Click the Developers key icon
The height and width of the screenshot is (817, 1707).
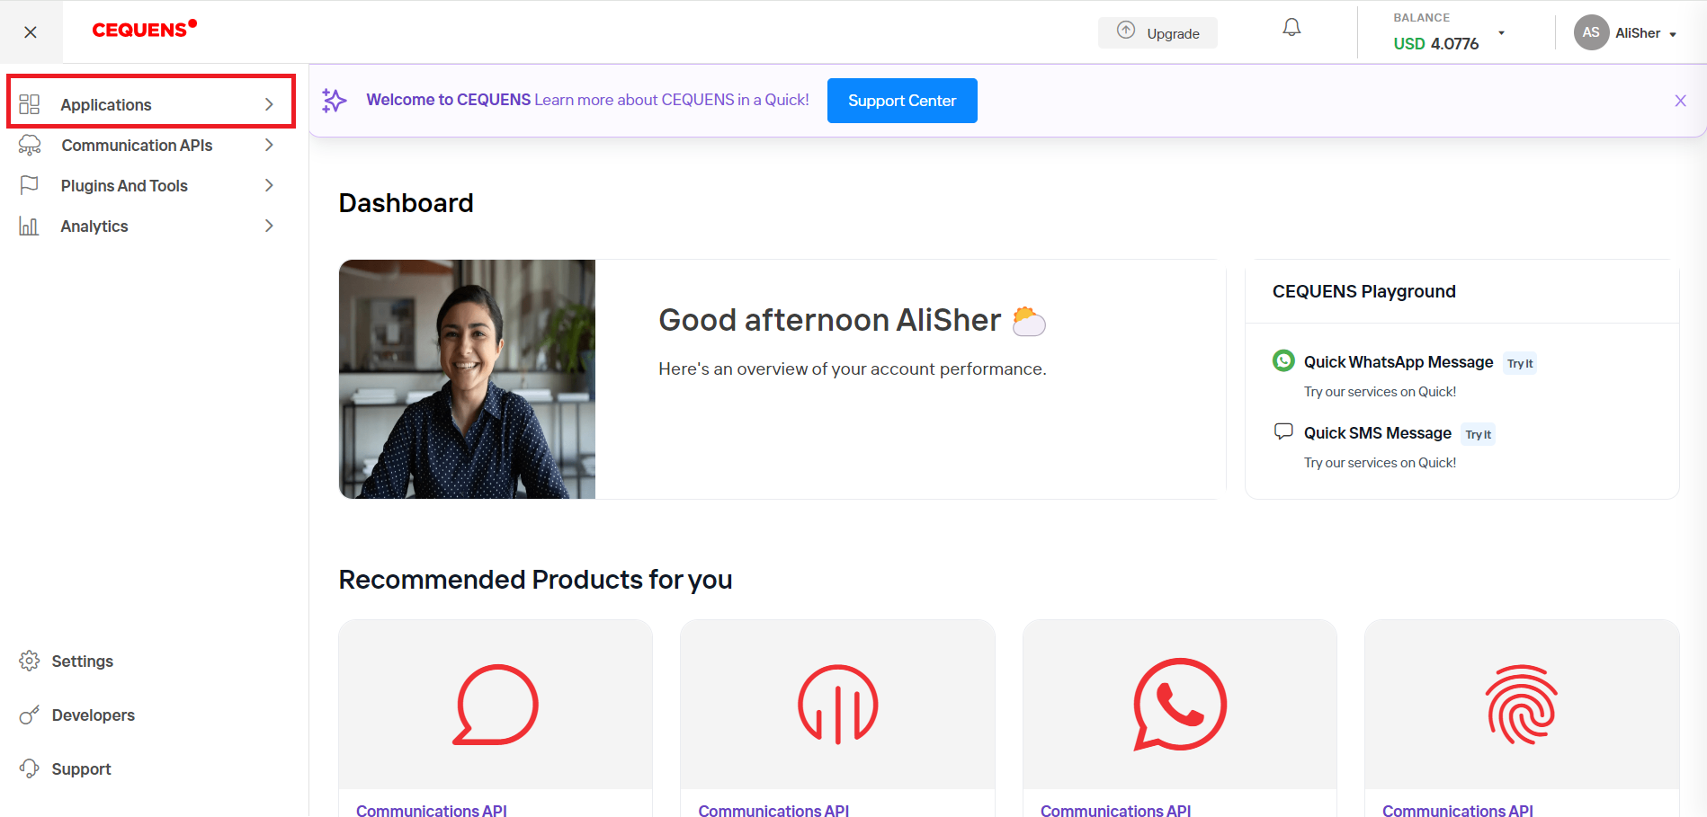[x=29, y=715]
